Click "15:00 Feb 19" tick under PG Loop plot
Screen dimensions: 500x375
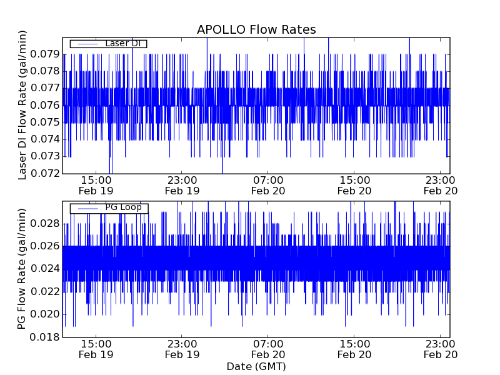click(x=96, y=349)
